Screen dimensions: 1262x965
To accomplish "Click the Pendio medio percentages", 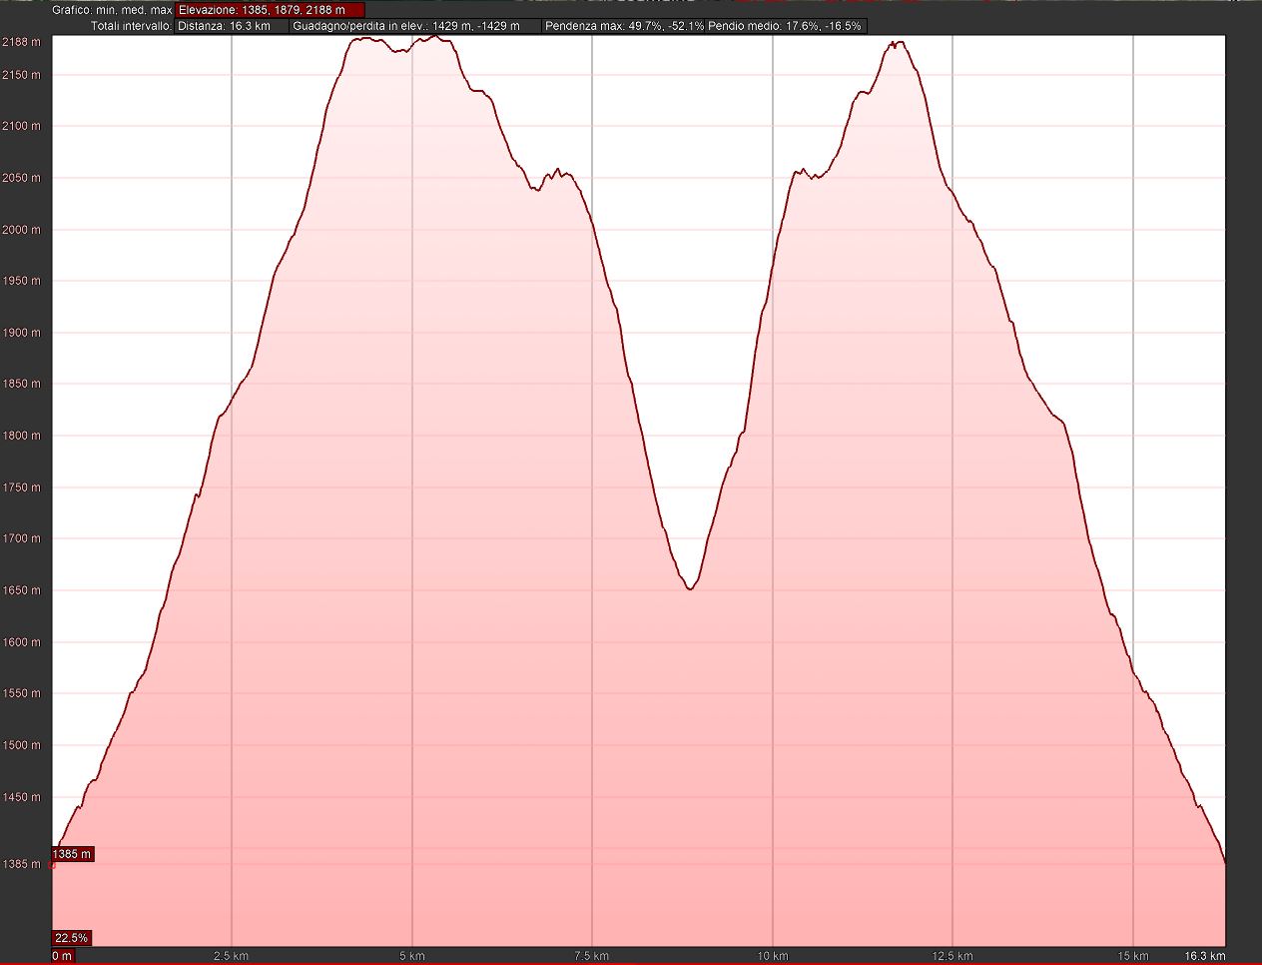I will point(785,26).
